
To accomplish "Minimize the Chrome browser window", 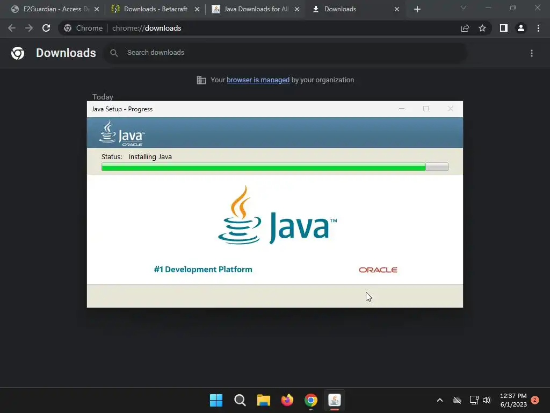I will pos(488,8).
